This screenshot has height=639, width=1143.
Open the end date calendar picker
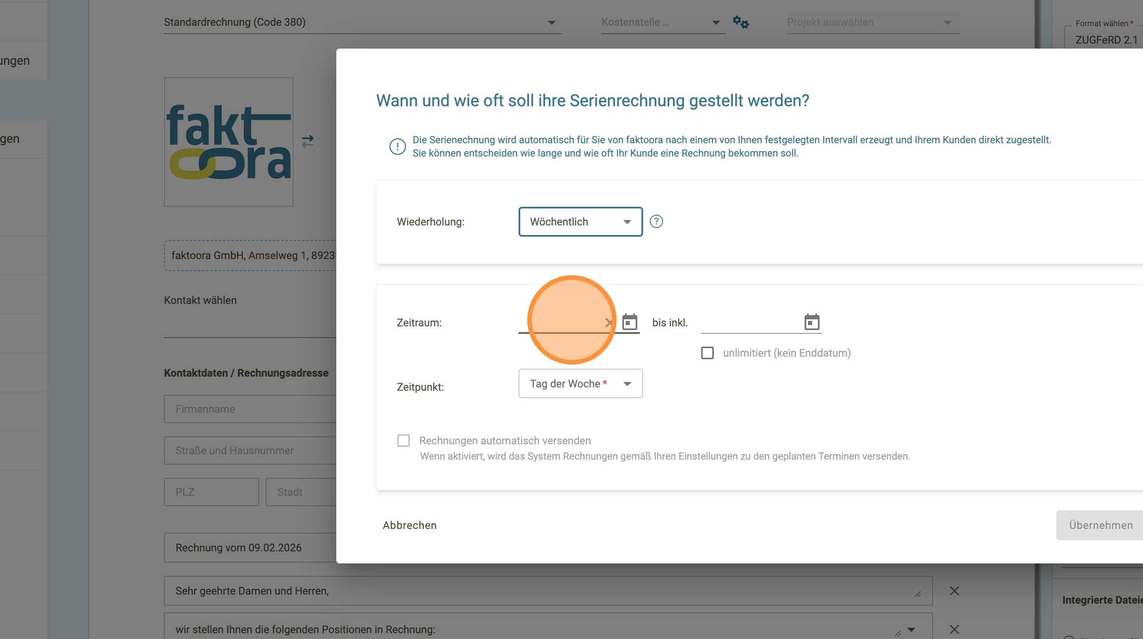coord(812,322)
